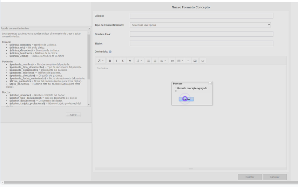Click the $paciente_tipo_documento$ parameter text
298x187 pixels.
[27, 67]
